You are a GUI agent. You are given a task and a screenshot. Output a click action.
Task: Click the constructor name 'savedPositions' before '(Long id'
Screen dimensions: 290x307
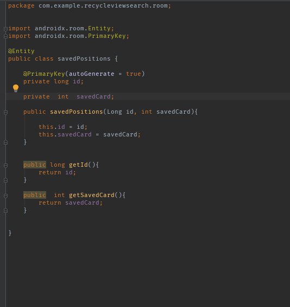click(77, 112)
